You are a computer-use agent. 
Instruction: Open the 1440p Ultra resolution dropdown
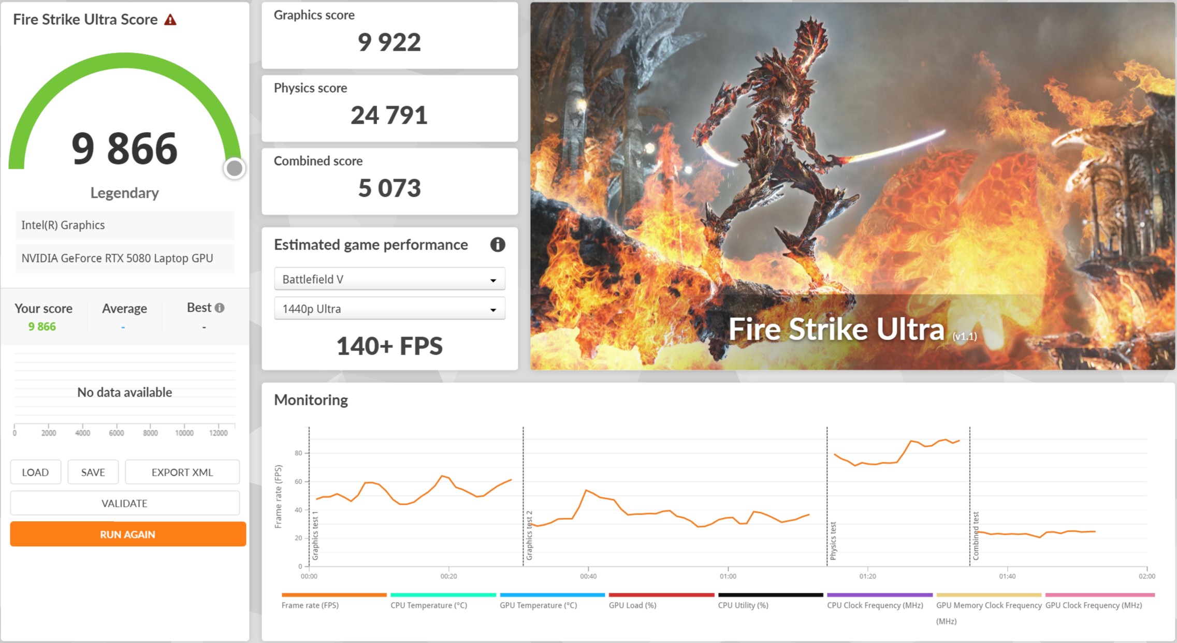coord(389,309)
